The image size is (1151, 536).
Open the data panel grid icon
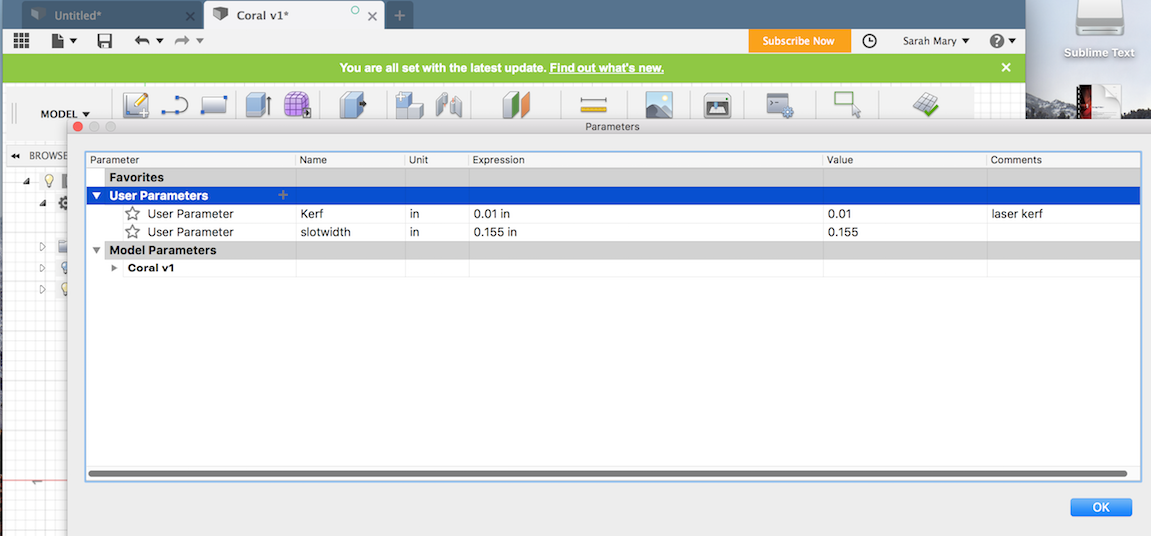pyautogui.click(x=22, y=41)
